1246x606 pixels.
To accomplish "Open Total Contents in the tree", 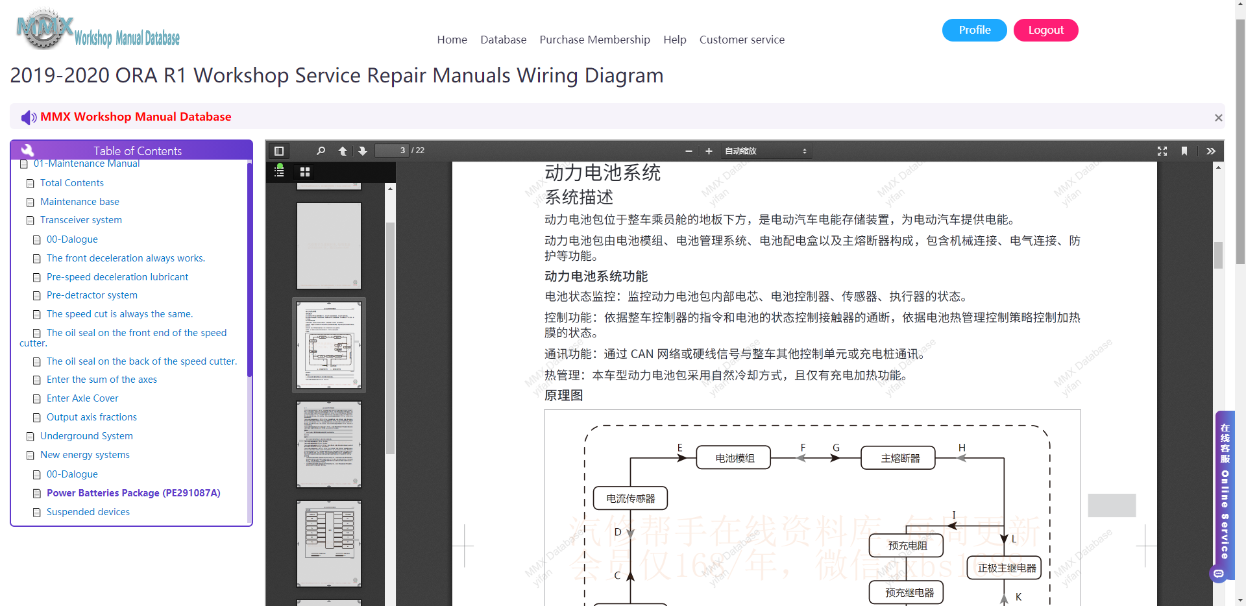I will pos(72,183).
